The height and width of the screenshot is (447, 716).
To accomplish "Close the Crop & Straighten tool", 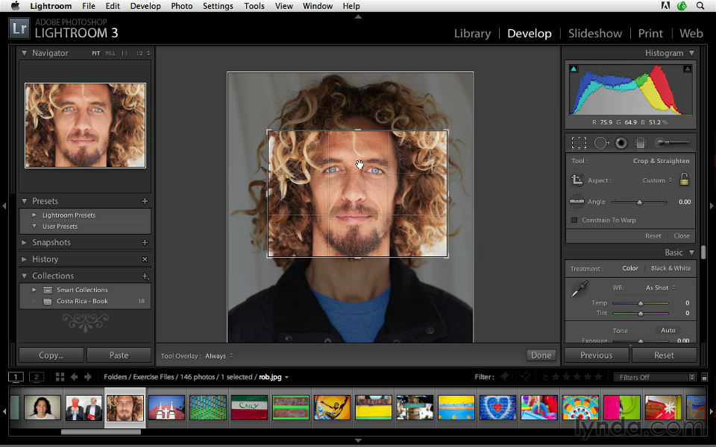I will pos(682,236).
